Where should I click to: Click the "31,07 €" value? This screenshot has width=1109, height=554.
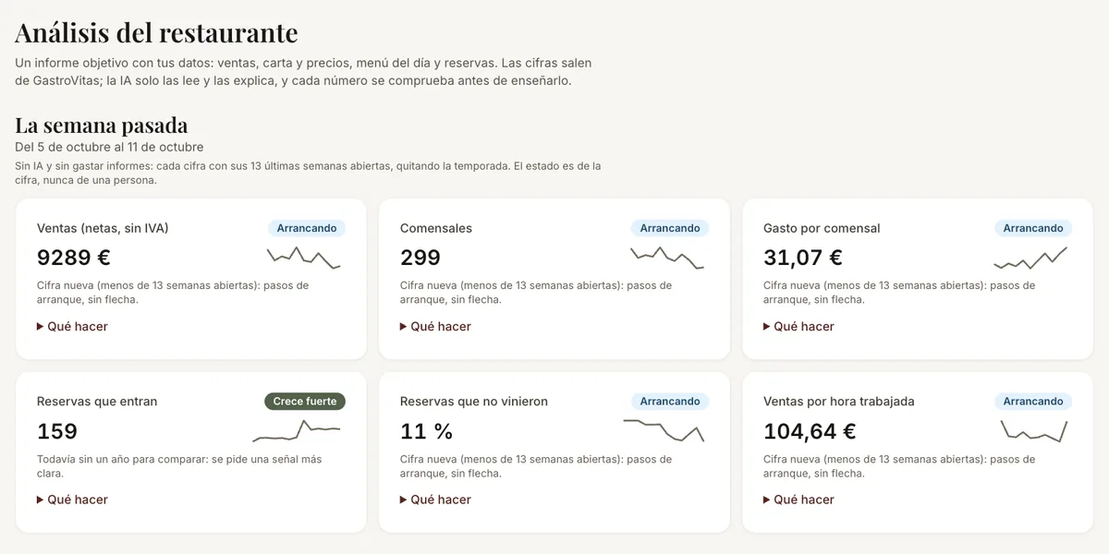point(803,258)
